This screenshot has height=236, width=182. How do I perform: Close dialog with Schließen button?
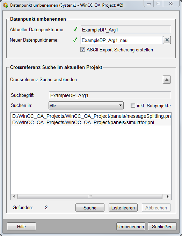click(162, 227)
